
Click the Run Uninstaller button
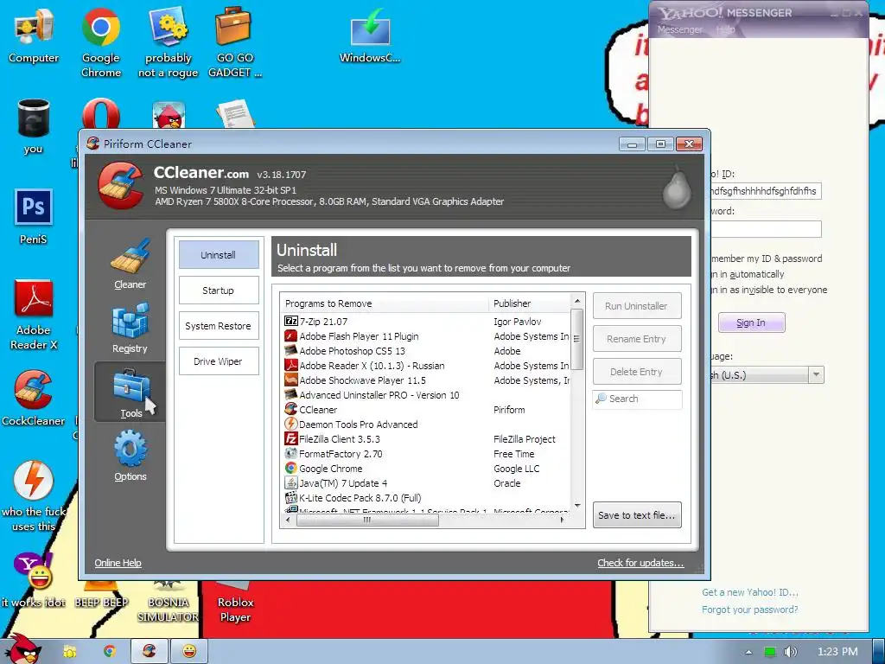point(637,306)
